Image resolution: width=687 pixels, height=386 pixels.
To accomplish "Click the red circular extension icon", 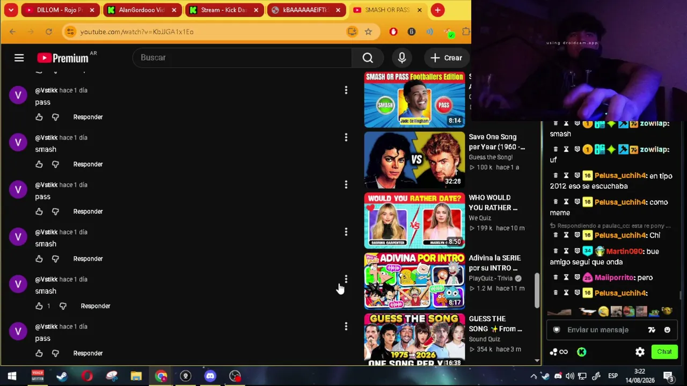I will (393, 32).
